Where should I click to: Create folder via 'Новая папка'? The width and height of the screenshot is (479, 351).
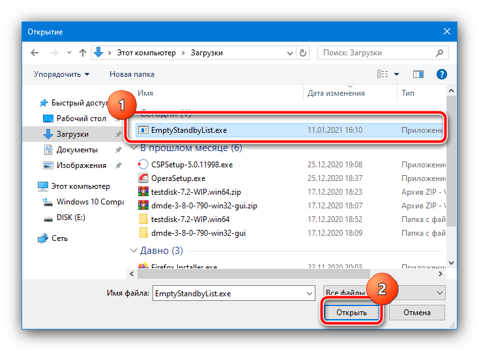(x=132, y=74)
